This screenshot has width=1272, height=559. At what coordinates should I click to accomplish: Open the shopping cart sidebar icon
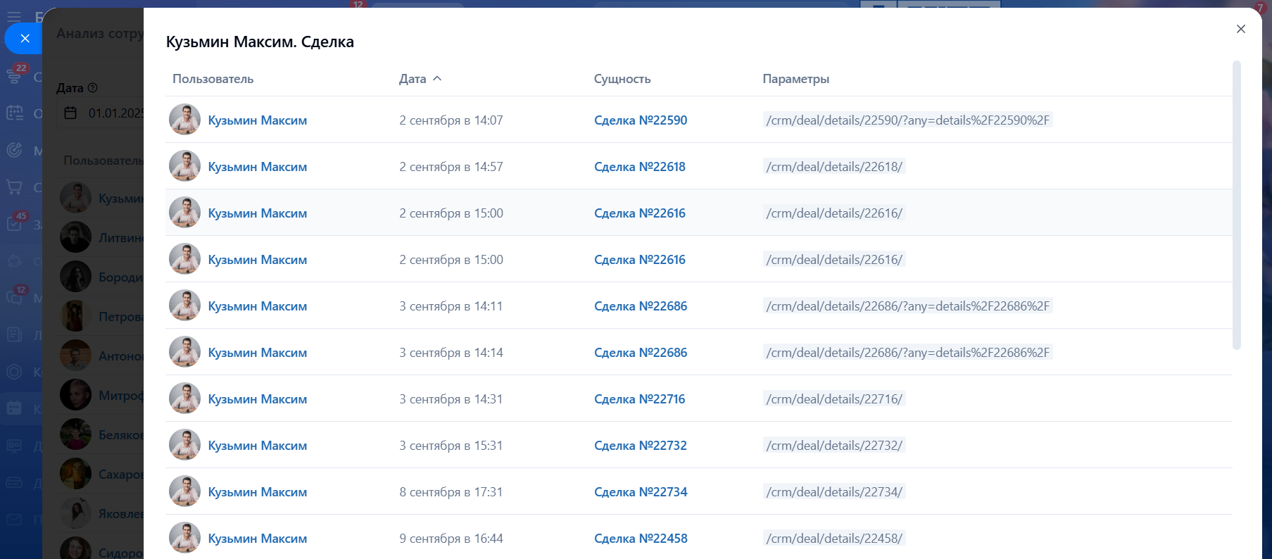(14, 187)
